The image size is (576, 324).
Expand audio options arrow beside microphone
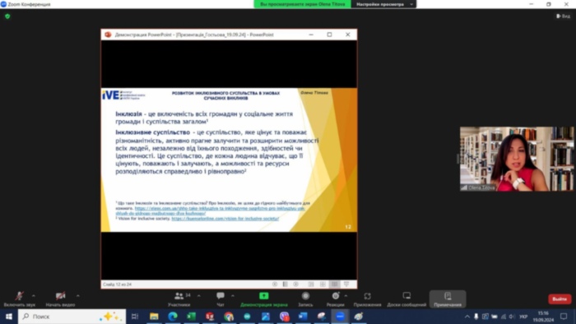tap(34, 295)
